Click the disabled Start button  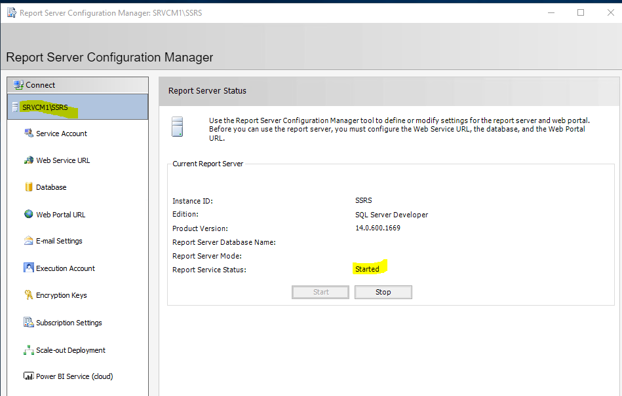(x=321, y=292)
